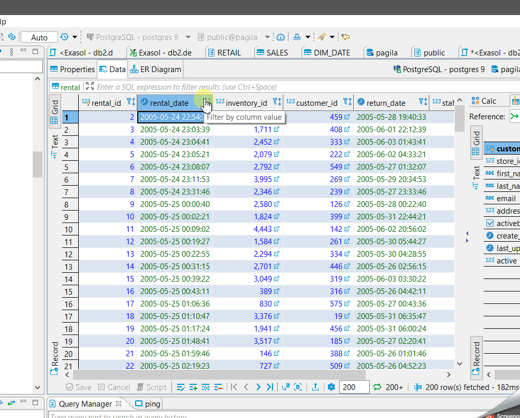This screenshot has height=418, width=520.
Task: Switch main results to Text view
Action: point(55,146)
